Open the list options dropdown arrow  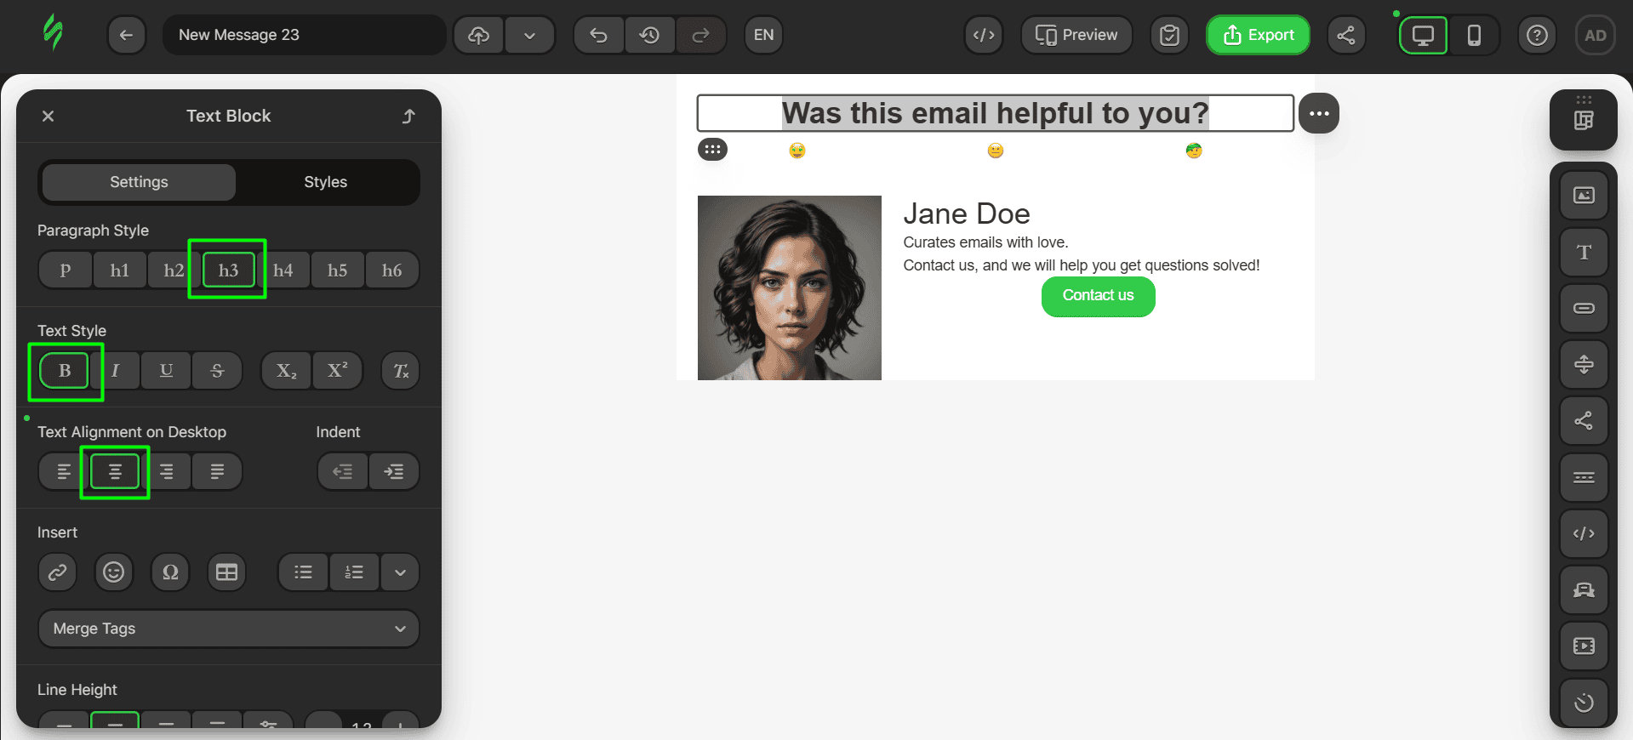tap(400, 572)
